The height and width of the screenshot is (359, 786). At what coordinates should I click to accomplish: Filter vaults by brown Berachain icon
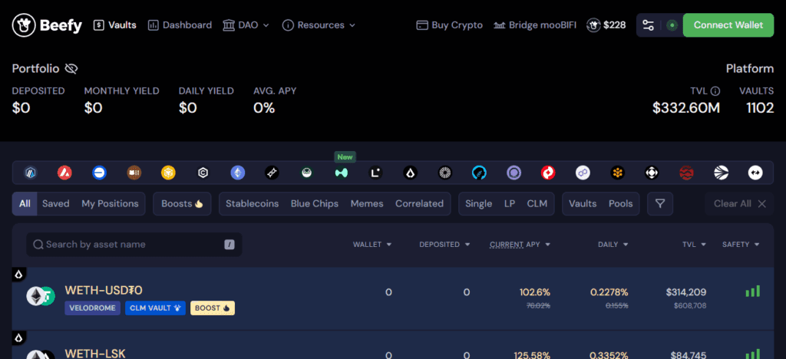coord(134,173)
